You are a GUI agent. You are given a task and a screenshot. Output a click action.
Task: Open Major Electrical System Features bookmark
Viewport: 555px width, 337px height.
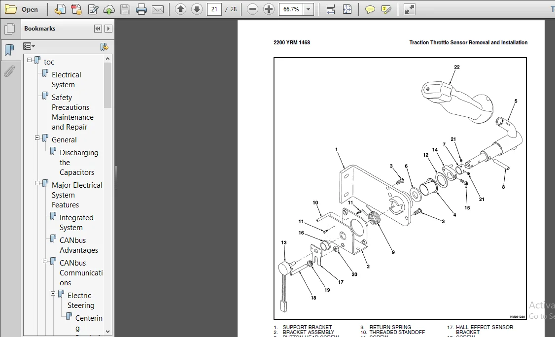coord(77,195)
